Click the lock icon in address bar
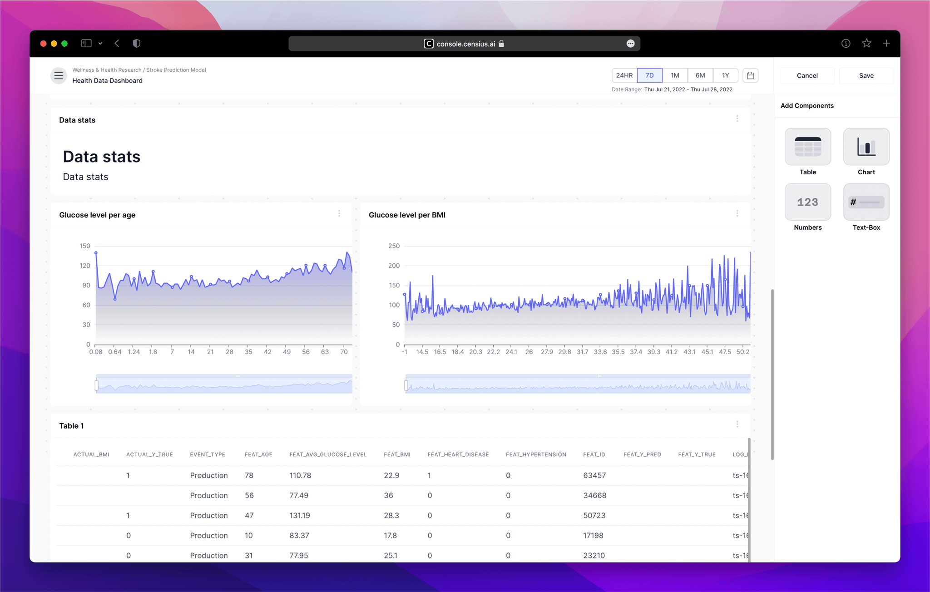Screen dimensions: 930x592 (501, 44)
